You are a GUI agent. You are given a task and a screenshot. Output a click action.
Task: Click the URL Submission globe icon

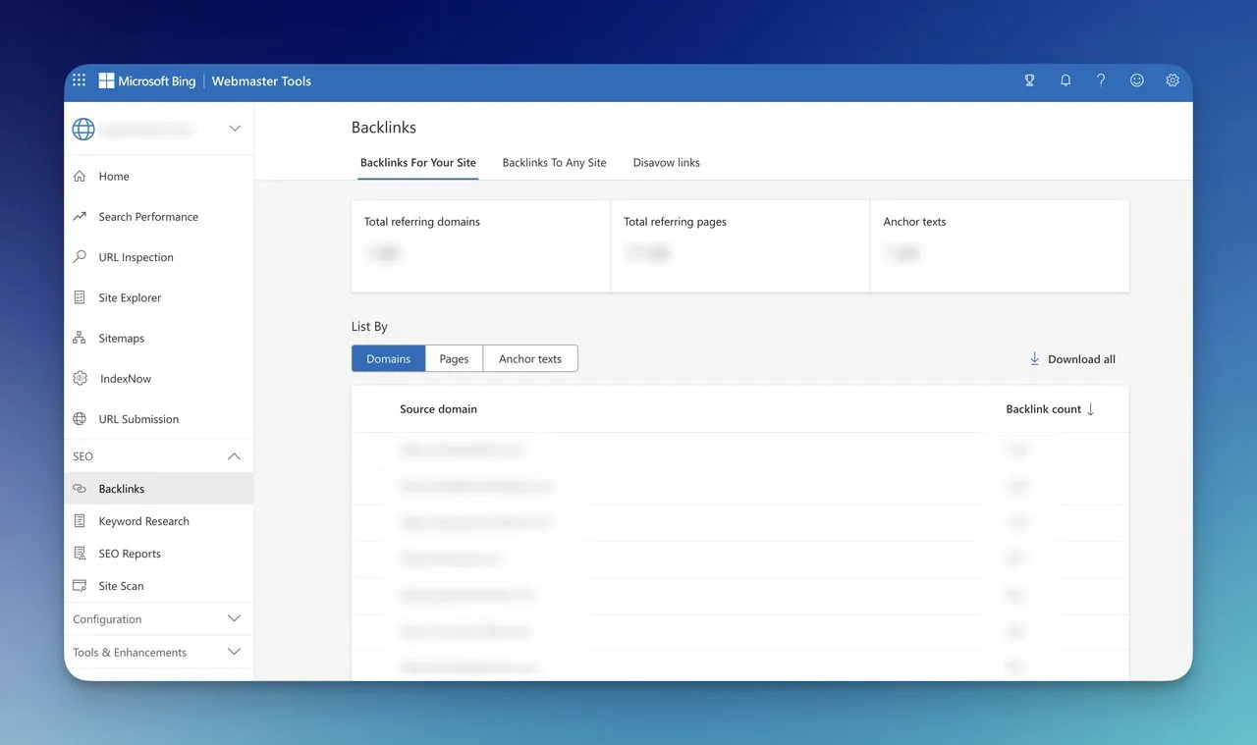pos(80,419)
